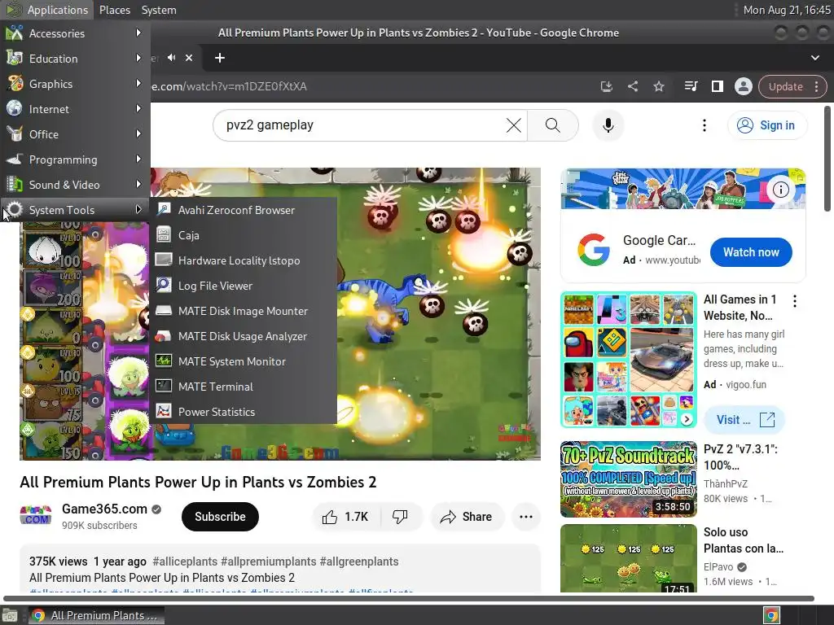
Task: Expand the Programming submenu
Action: click(x=75, y=160)
